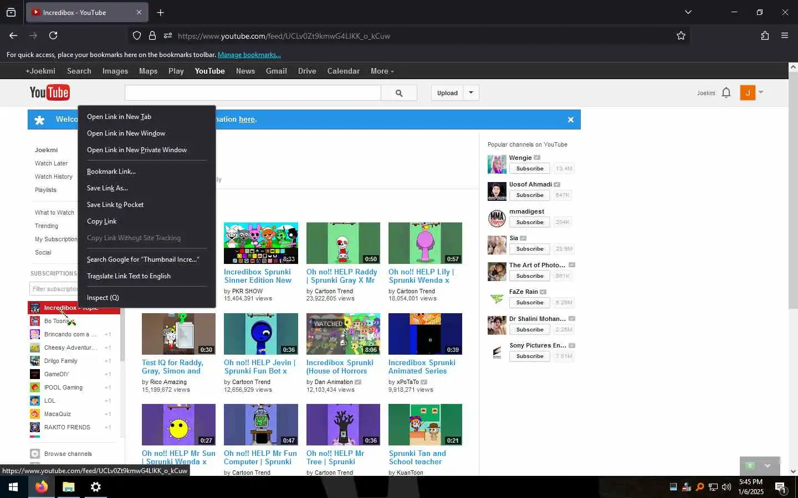Choose Save Link to Pocket
Viewport: 798px width, 498px height.
[147, 205]
